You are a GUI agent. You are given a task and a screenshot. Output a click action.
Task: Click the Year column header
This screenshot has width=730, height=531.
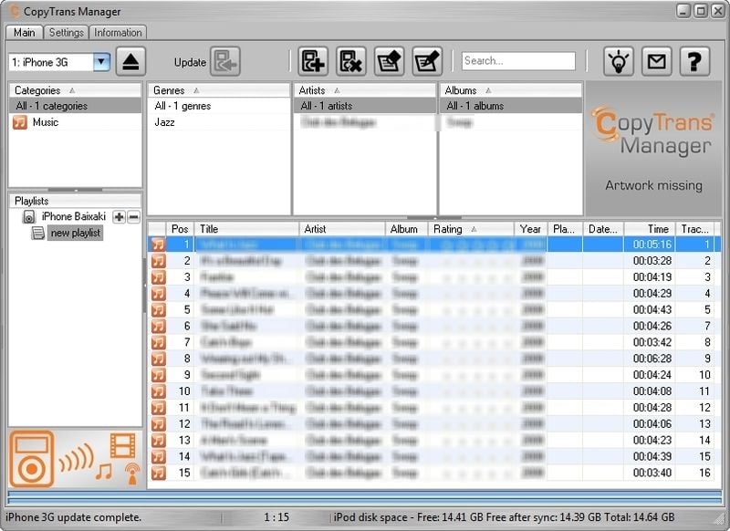point(531,229)
